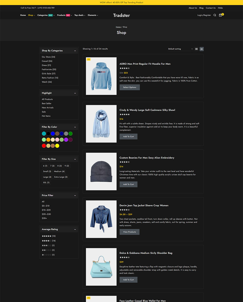The height and width of the screenshot is (302, 243).
Task: Collapse the Filter By Color section
Action: (75, 127)
